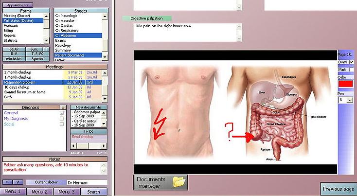Click the Admission shortcut button
357x196 pixels.
tap(14, 58)
